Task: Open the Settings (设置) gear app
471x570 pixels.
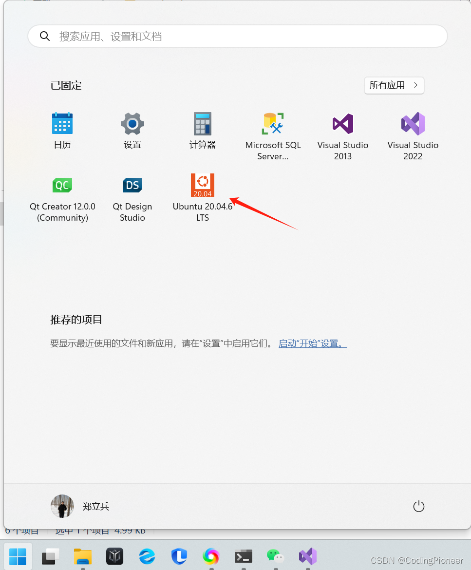Action: (x=132, y=130)
